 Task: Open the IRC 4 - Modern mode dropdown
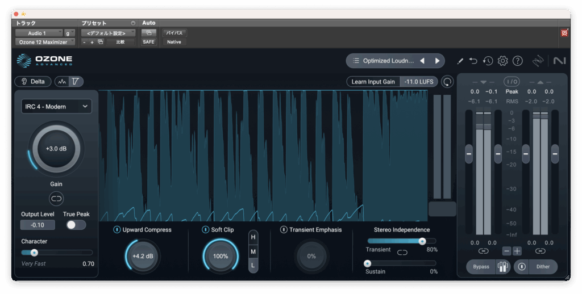click(x=56, y=106)
